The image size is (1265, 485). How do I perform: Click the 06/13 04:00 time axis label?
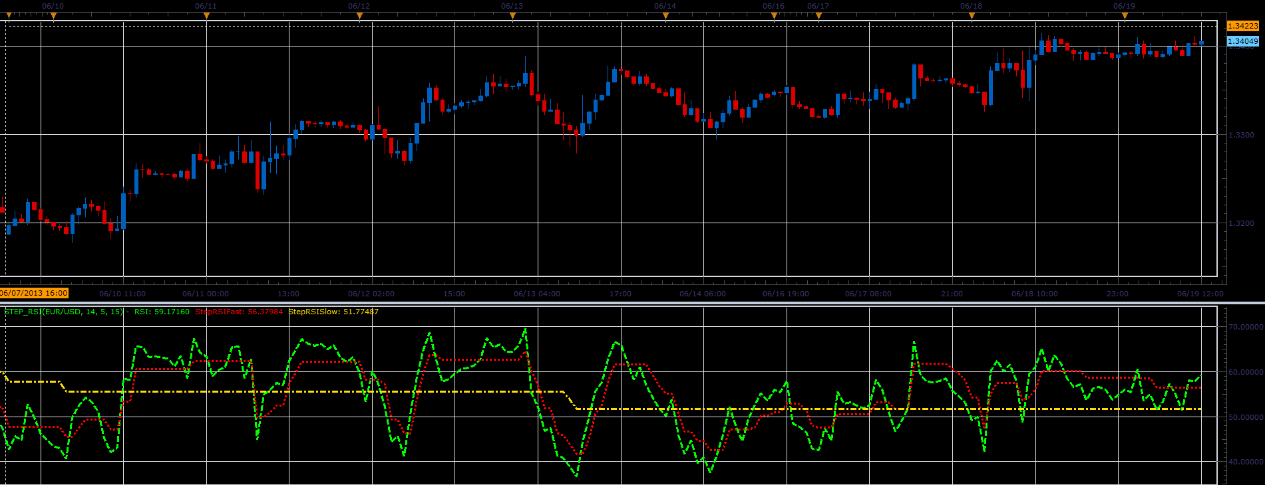click(537, 294)
